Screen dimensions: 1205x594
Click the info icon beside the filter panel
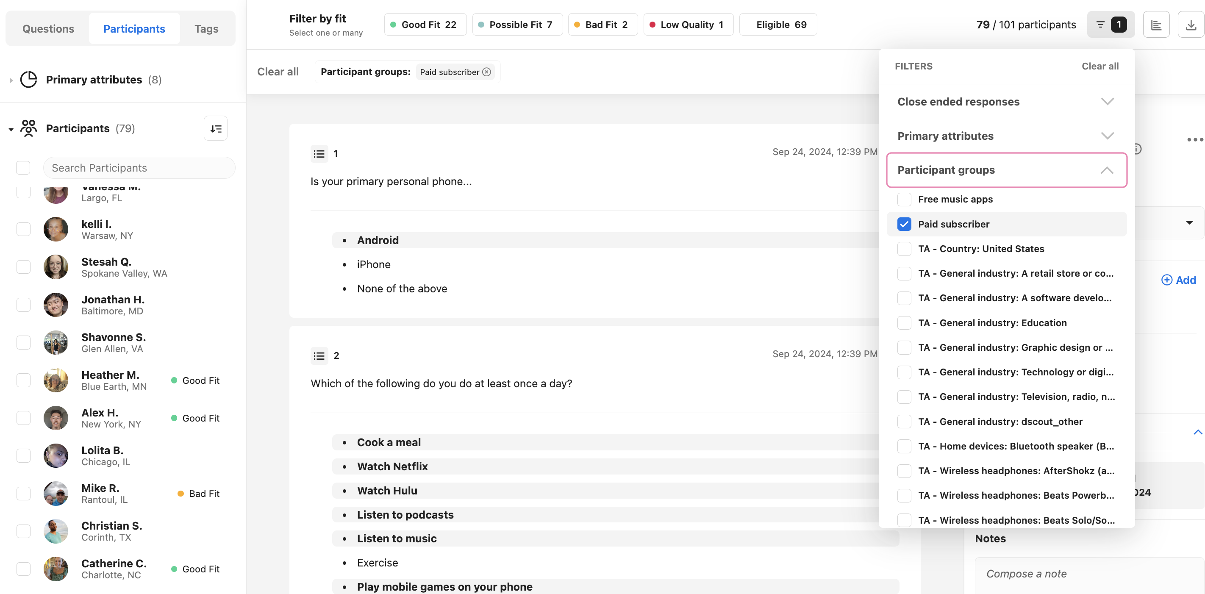(1138, 149)
